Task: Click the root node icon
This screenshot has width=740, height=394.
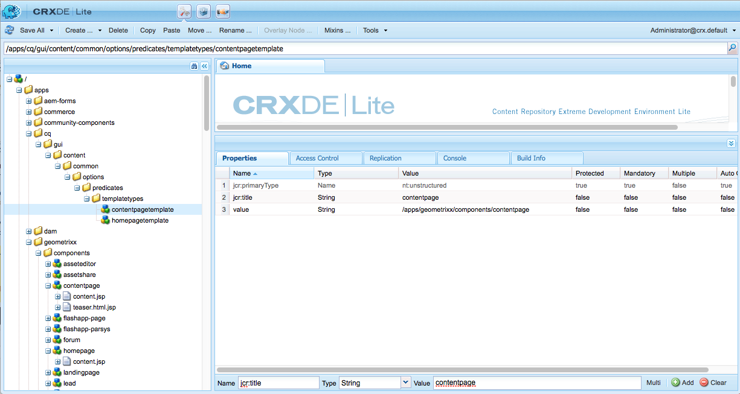Action: point(19,79)
